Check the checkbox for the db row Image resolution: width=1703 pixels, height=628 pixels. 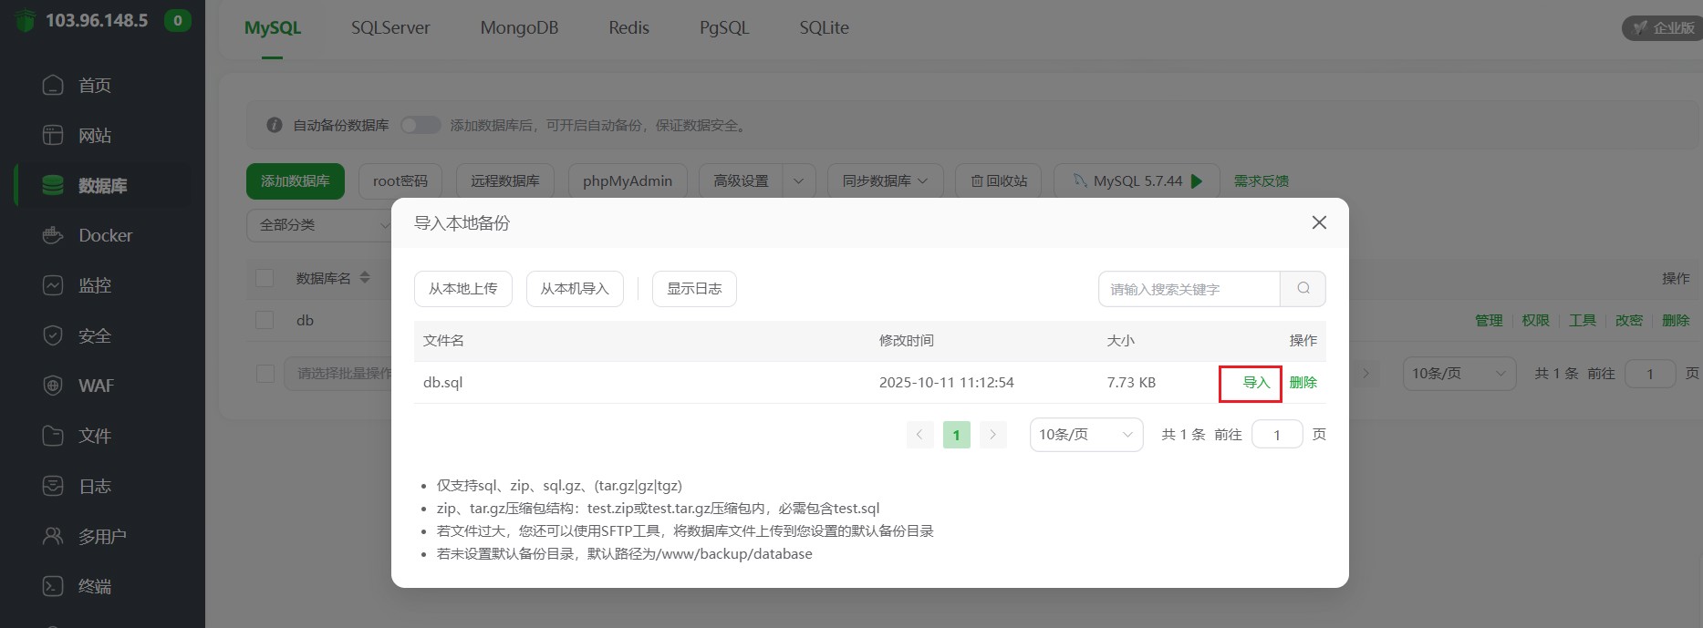pyautogui.click(x=265, y=320)
